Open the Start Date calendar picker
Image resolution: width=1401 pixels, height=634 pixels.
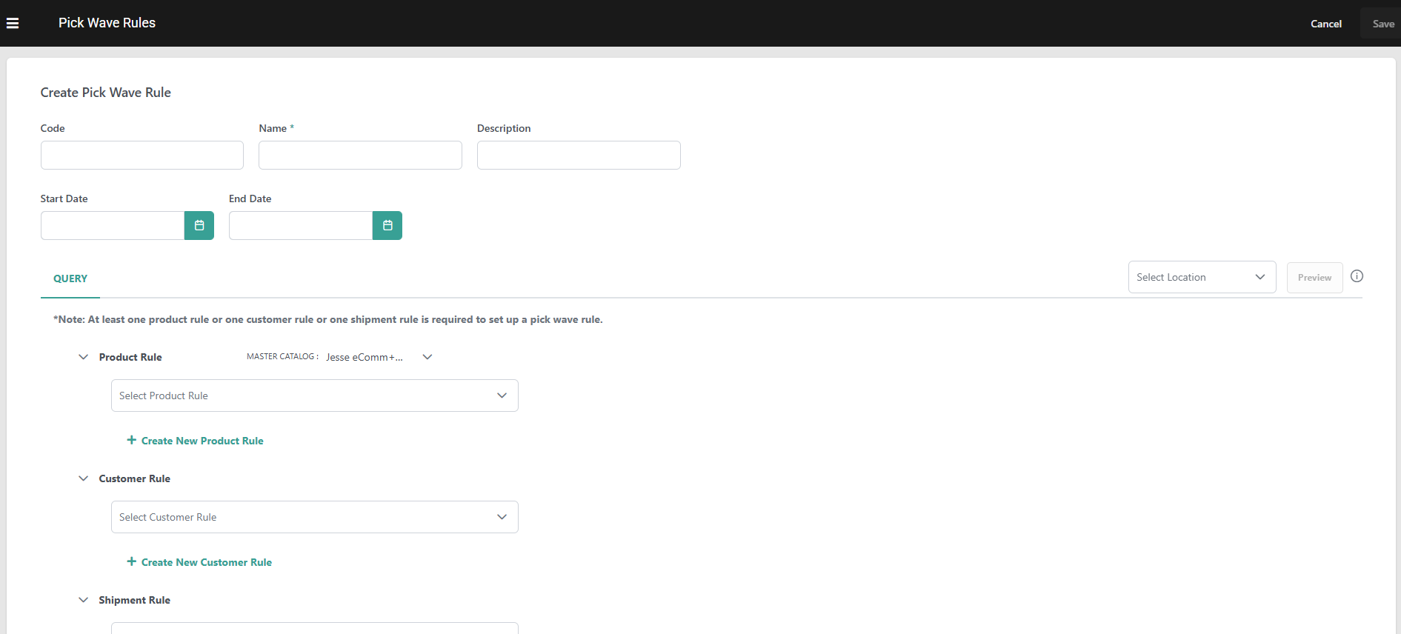tap(199, 225)
